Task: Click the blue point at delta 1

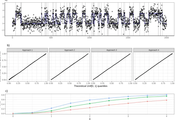Action: click(51, 108)
